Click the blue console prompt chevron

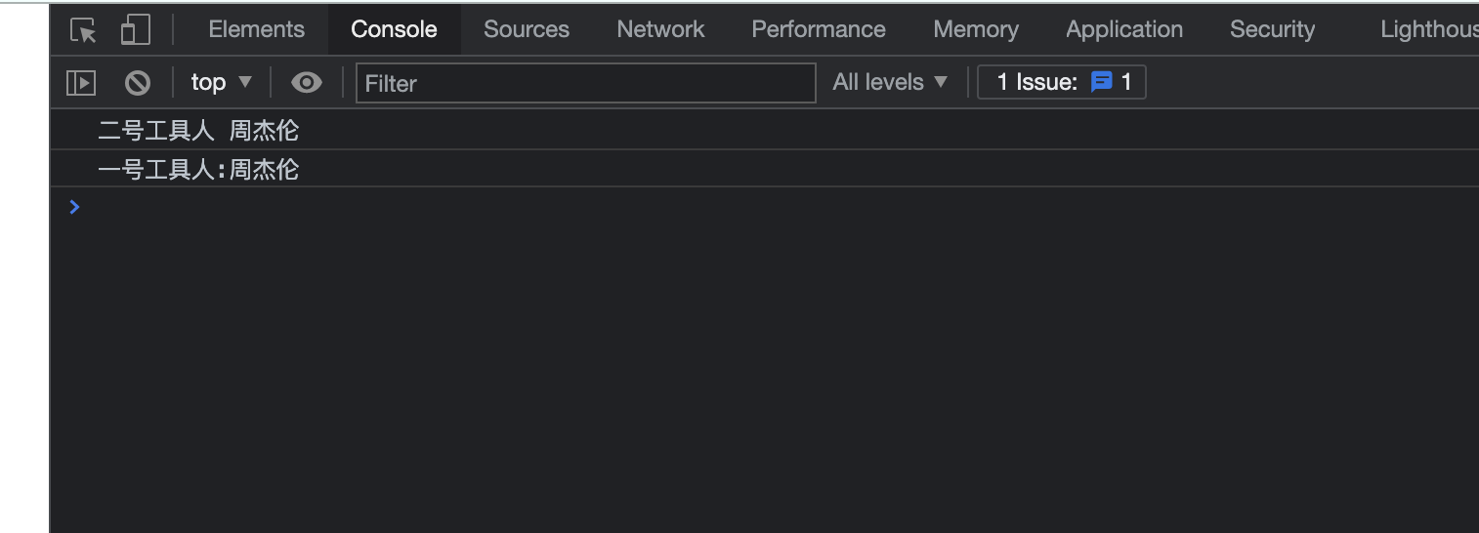pyautogui.click(x=75, y=206)
